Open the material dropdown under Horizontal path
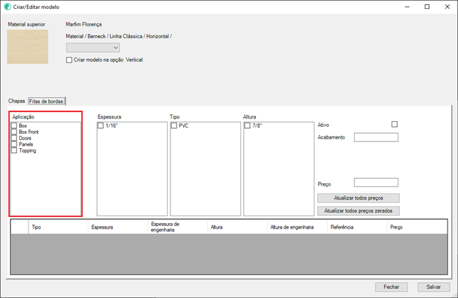 [x=93, y=48]
